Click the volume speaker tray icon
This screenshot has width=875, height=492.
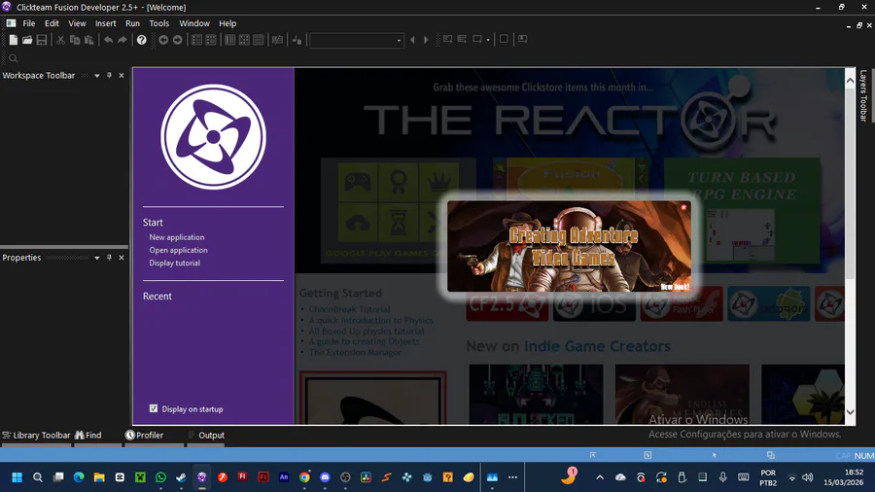(807, 477)
